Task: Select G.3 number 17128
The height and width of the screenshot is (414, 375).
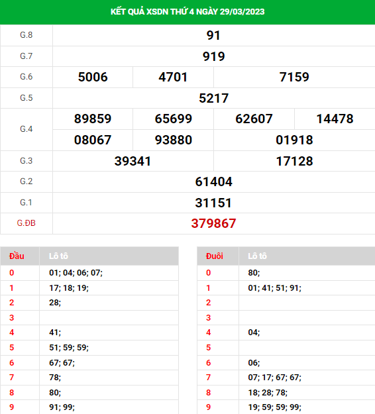Action: click(294, 161)
